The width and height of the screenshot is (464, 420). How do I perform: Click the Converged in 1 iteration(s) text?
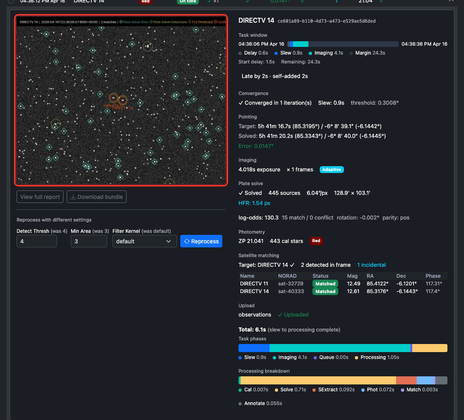(275, 103)
